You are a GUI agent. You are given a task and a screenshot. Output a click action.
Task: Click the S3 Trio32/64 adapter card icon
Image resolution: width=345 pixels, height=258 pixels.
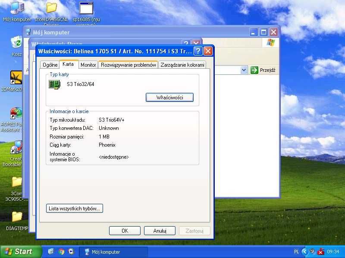pos(55,84)
